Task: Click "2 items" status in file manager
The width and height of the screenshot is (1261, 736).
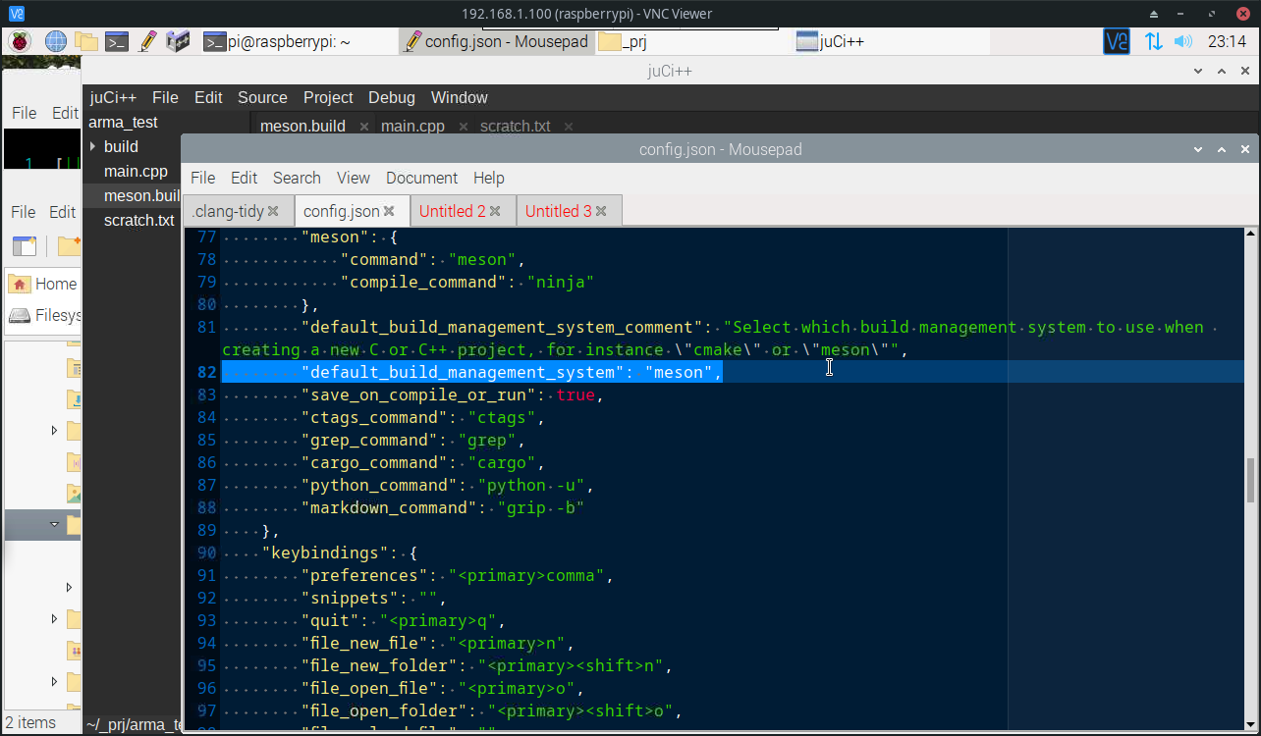Action: point(30,723)
